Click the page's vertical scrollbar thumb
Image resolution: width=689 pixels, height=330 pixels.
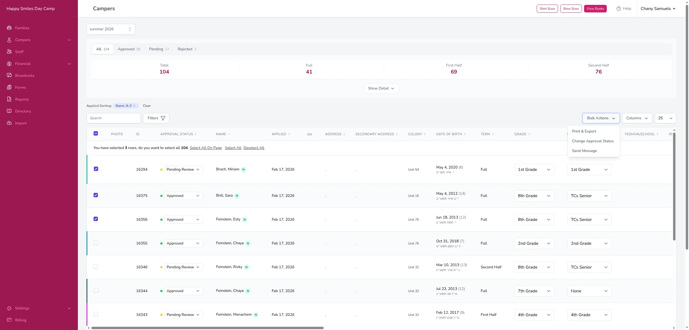(687, 127)
